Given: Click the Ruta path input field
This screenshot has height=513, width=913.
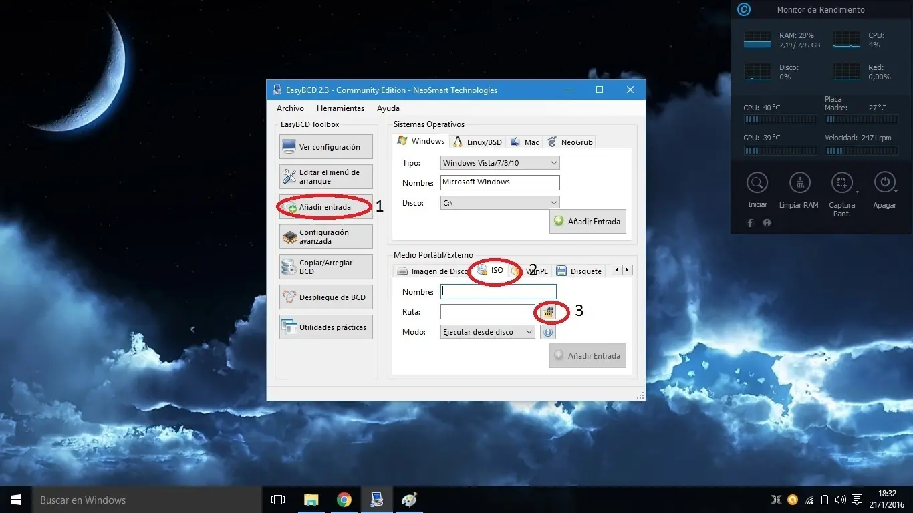Looking at the screenshot, I should click(488, 311).
